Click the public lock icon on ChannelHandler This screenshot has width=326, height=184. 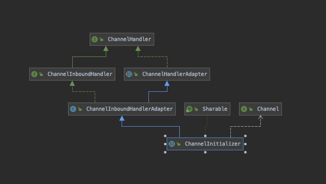101,39
